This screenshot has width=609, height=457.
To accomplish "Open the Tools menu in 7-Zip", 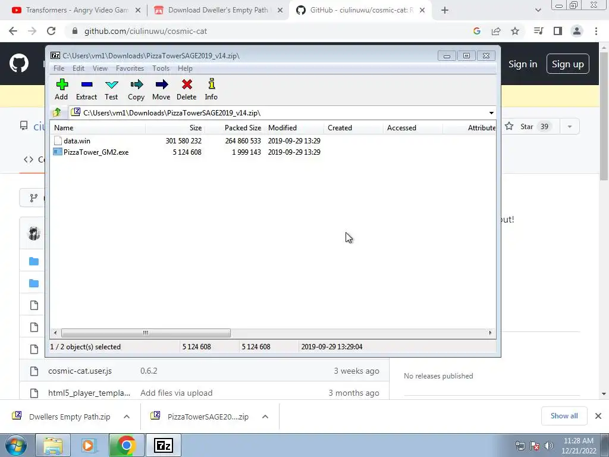I will pyautogui.click(x=161, y=68).
